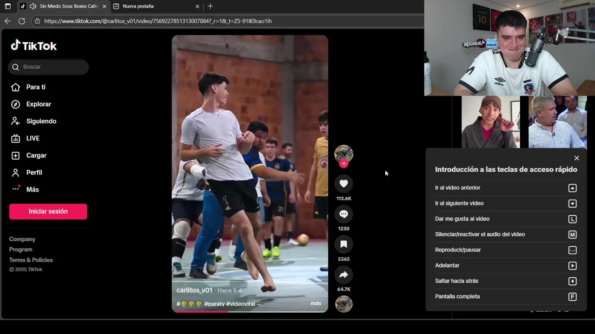Click the F key icon for fullscreen
The width and height of the screenshot is (595, 334).
click(x=573, y=297)
